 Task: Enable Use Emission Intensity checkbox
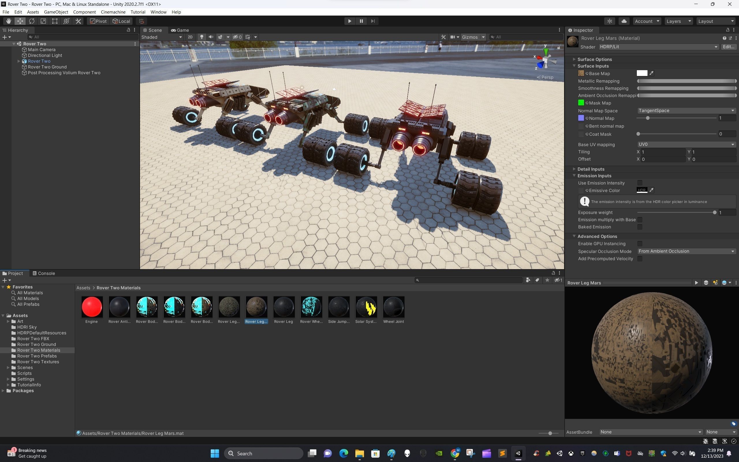[640, 183]
